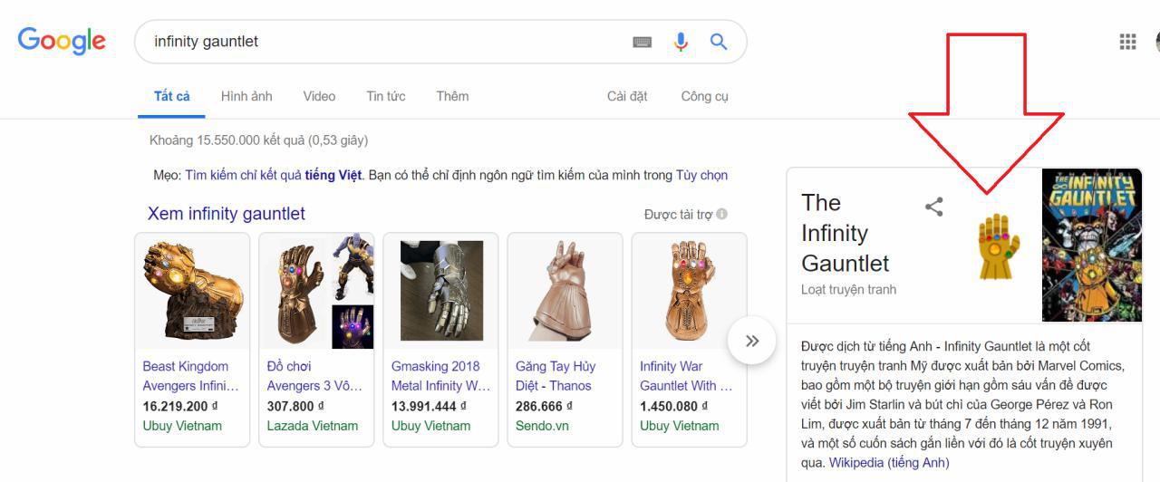Open Găng Tay Hủy Diệt - Thanos link
1160x482 pixels.
click(556, 376)
